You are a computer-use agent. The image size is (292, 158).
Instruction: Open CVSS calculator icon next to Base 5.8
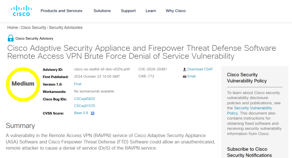tap(92, 113)
